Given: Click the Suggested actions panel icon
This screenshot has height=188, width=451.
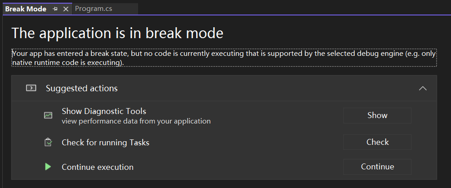Looking at the screenshot, I should (x=31, y=88).
